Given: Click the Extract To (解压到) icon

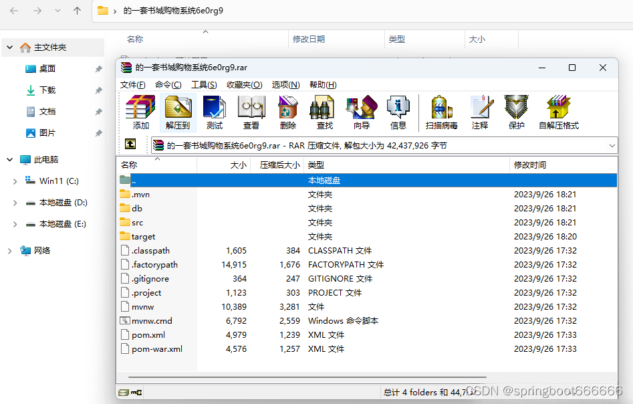Looking at the screenshot, I should click(178, 112).
